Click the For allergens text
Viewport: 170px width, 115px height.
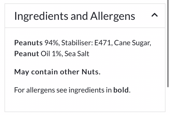click(x=35, y=90)
